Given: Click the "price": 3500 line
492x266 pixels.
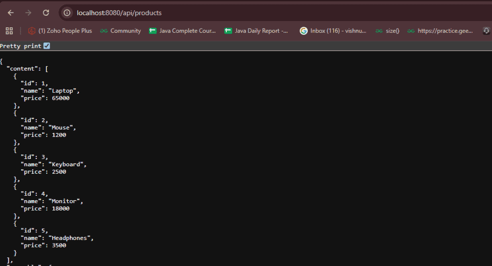Looking at the screenshot, I should pyautogui.click(x=43, y=245).
